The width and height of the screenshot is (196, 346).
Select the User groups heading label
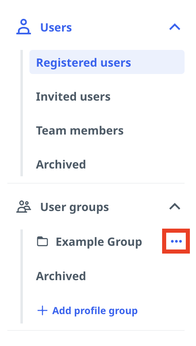click(74, 207)
